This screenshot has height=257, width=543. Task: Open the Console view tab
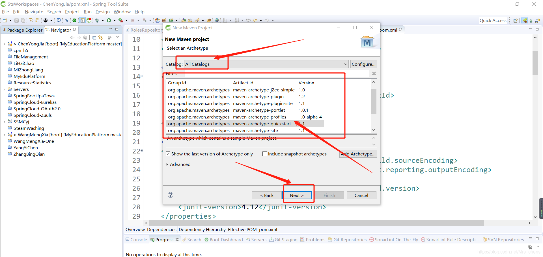[136, 240]
